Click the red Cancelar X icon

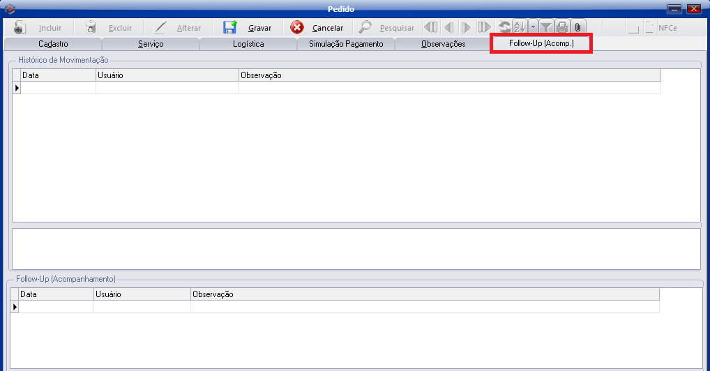[x=298, y=28]
